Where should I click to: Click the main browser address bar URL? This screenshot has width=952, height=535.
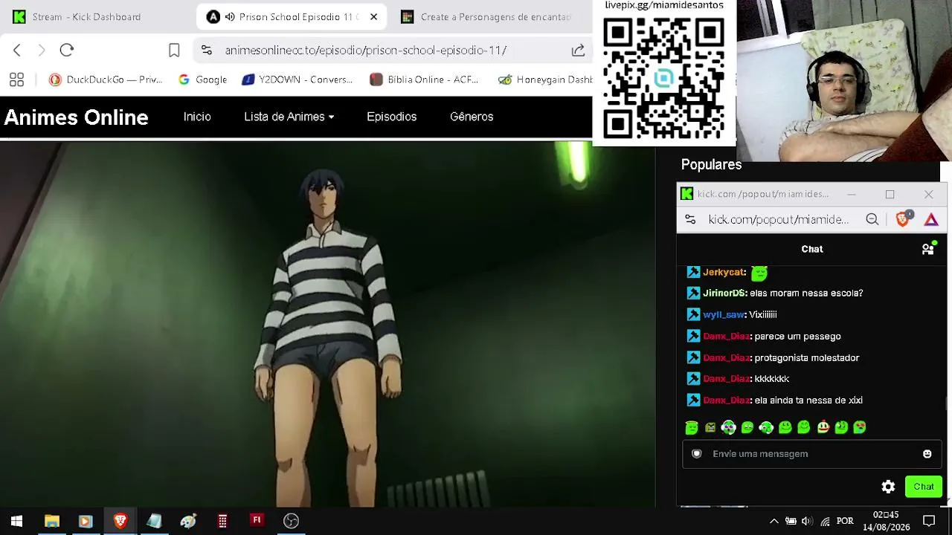click(x=366, y=51)
